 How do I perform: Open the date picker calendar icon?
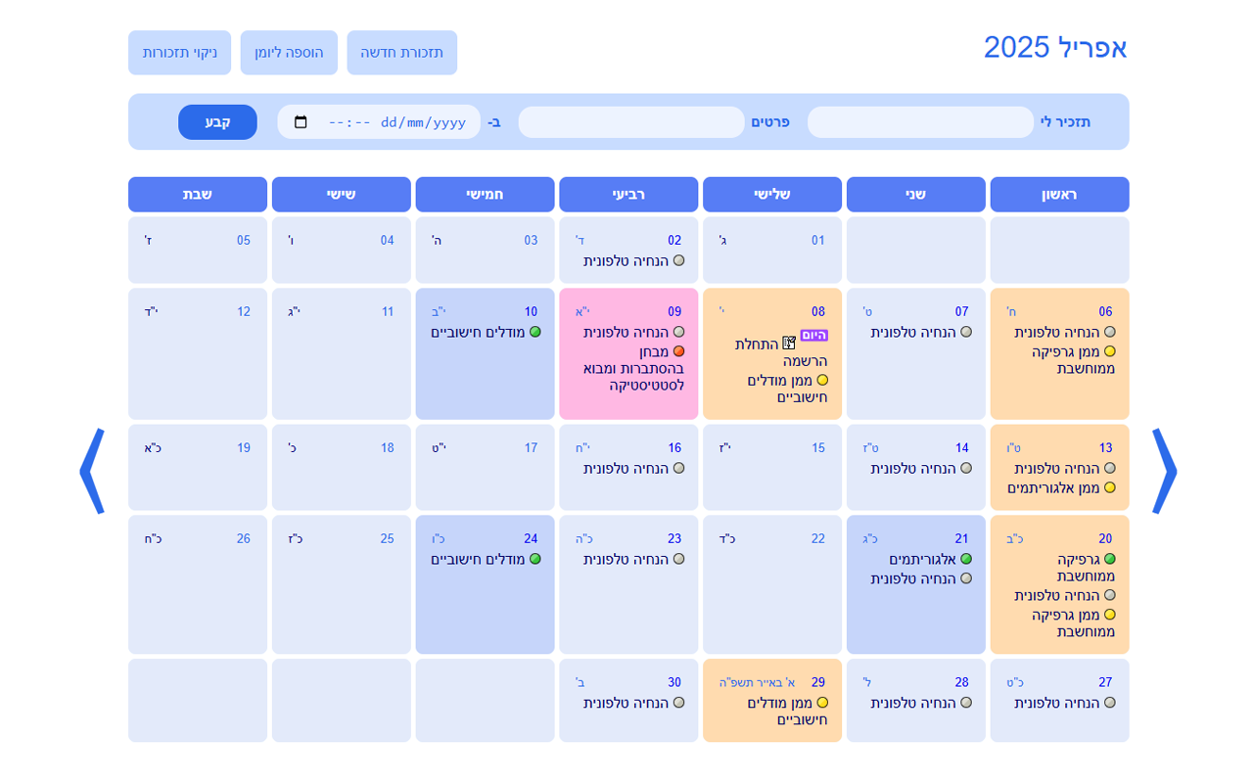click(x=301, y=122)
